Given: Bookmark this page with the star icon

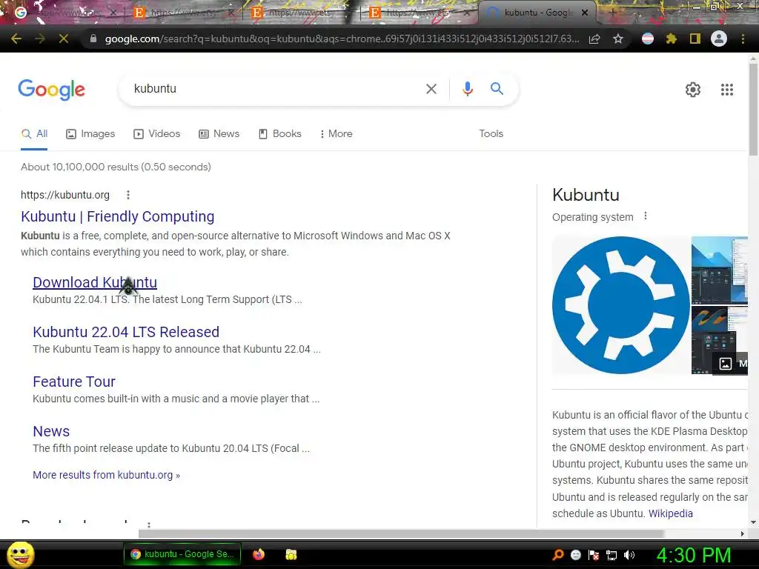Looking at the screenshot, I should tap(618, 39).
